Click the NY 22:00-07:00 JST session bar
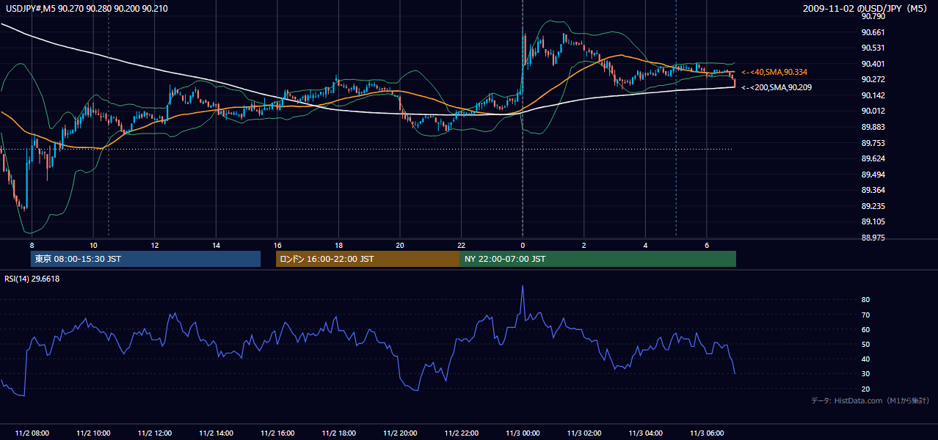 (598, 259)
